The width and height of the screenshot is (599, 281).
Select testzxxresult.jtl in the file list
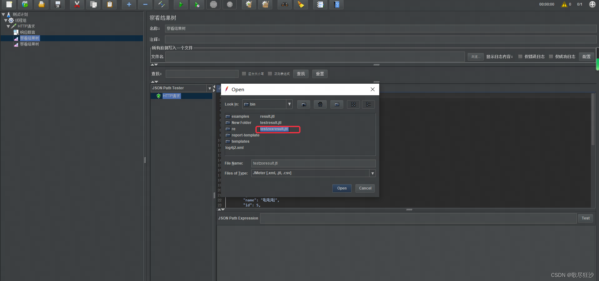coord(274,129)
